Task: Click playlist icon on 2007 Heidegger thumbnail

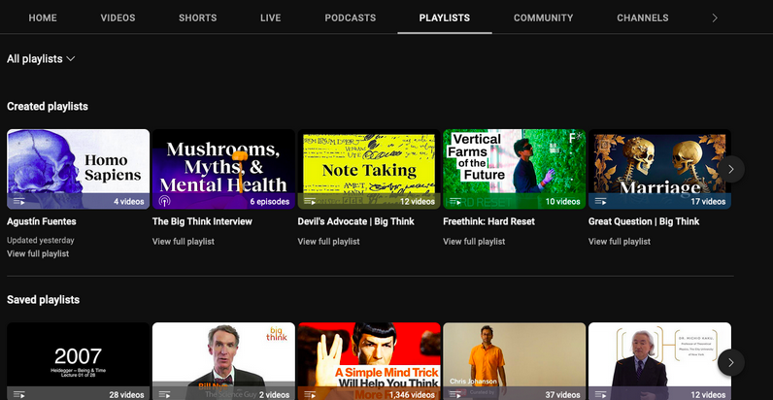Action: click(x=19, y=394)
